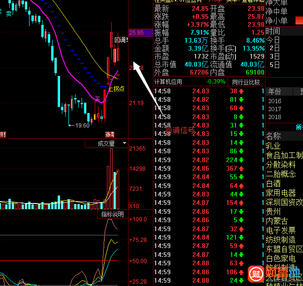
Task: Click the 净中单 label
Action: click(277, 11)
